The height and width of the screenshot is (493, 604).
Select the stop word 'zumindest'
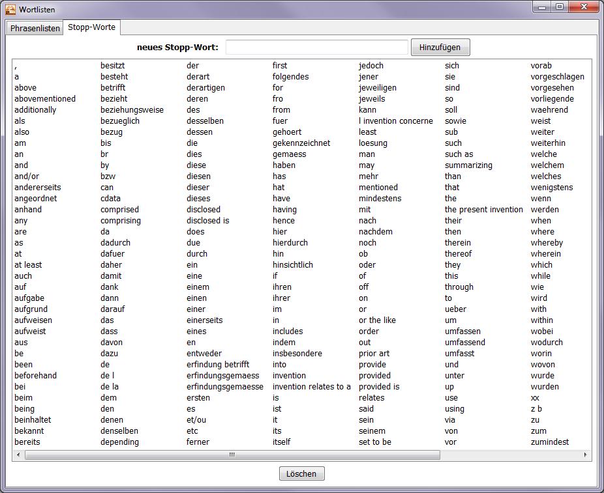(550, 442)
